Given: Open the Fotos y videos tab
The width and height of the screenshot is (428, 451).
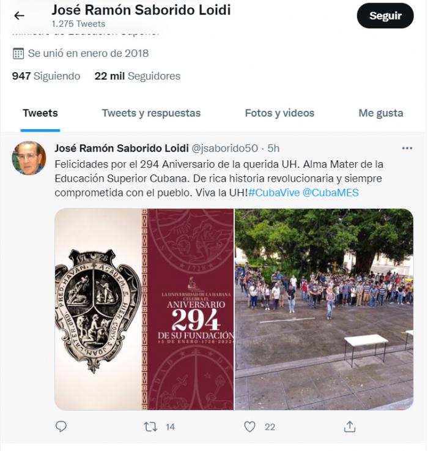Looking at the screenshot, I should [279, 113].
